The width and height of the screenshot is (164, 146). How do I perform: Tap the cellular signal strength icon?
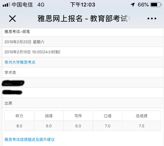point(6,5)
